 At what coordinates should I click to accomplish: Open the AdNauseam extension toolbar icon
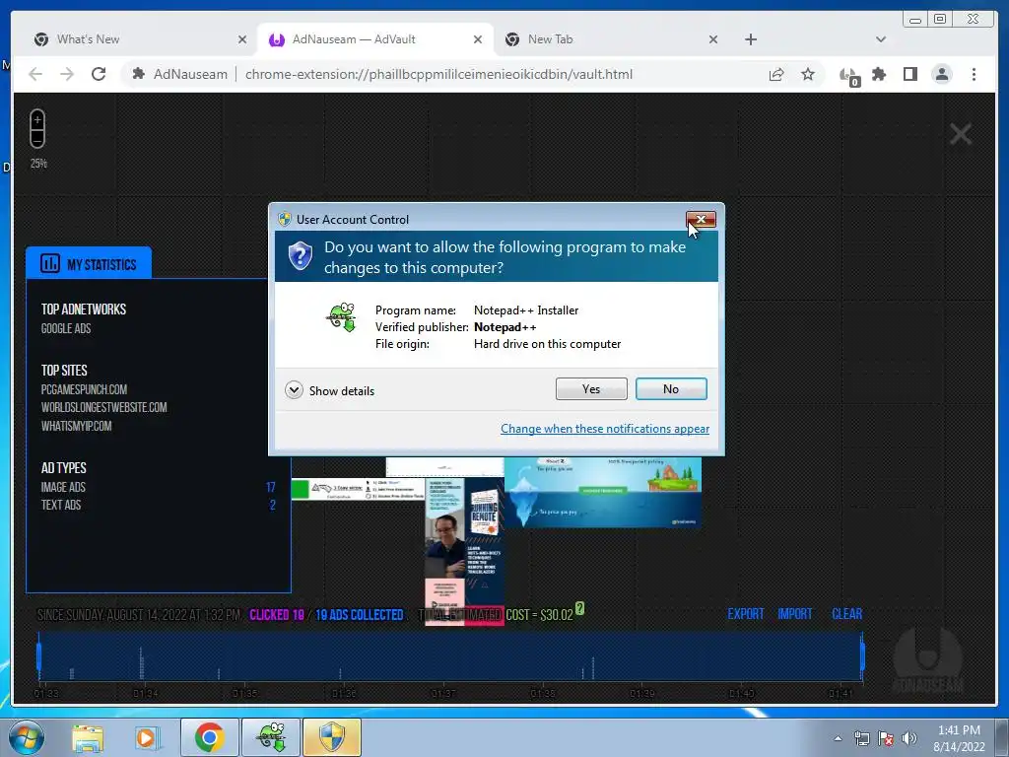pos(849,76)
